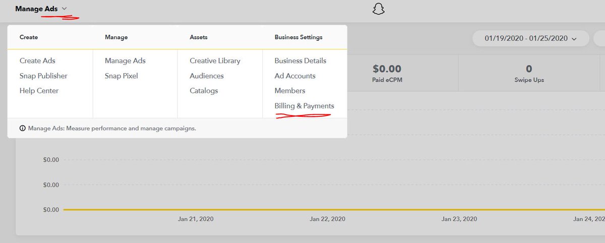This screenshot has height=243, width=605.
Task: Click the Snapchat ghost logo
Action: tap(378, 9)
